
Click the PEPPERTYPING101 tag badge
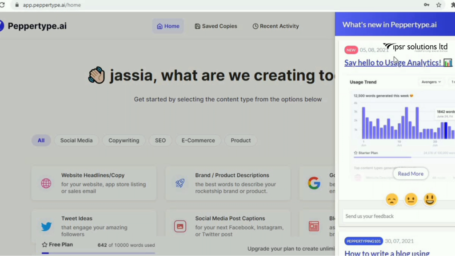click(363, 241)
